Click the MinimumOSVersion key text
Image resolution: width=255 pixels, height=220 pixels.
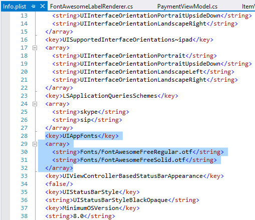pos(91,208)
